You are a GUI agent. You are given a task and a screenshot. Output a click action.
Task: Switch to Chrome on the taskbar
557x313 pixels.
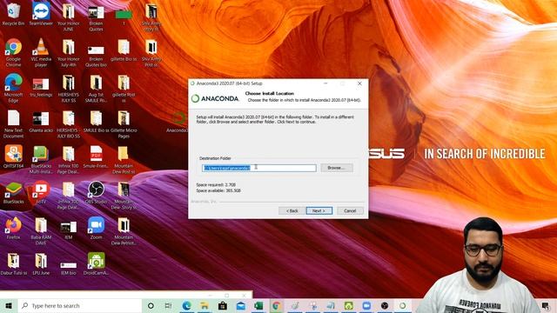(277, 305)
